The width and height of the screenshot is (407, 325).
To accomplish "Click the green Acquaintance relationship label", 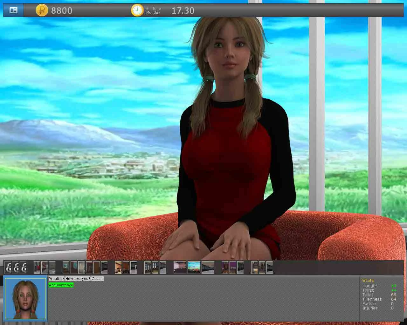I will 61,285.
